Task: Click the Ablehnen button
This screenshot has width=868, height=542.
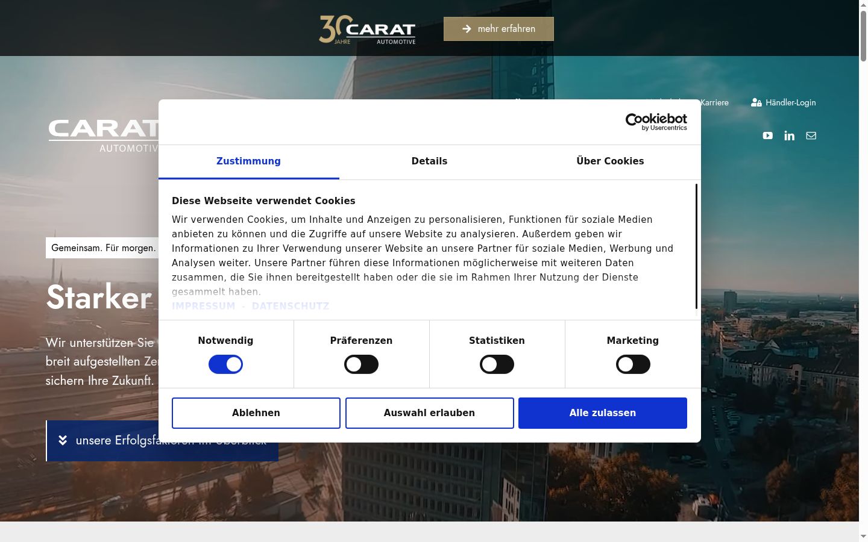Action: click(256, 413)
